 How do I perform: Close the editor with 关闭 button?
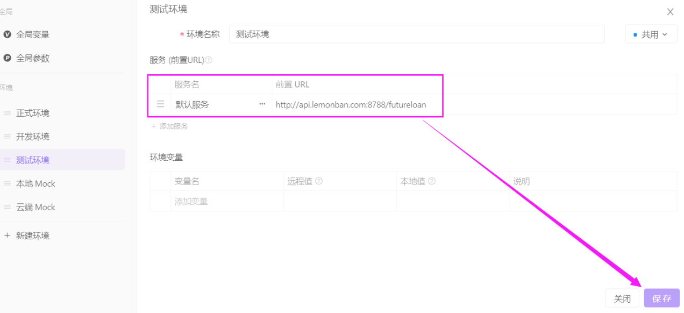click(x=622, y=298)
